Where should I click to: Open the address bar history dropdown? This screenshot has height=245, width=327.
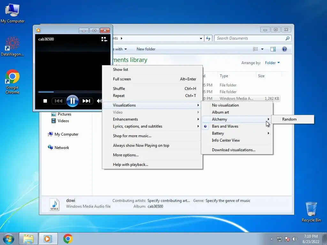(201, 38)
